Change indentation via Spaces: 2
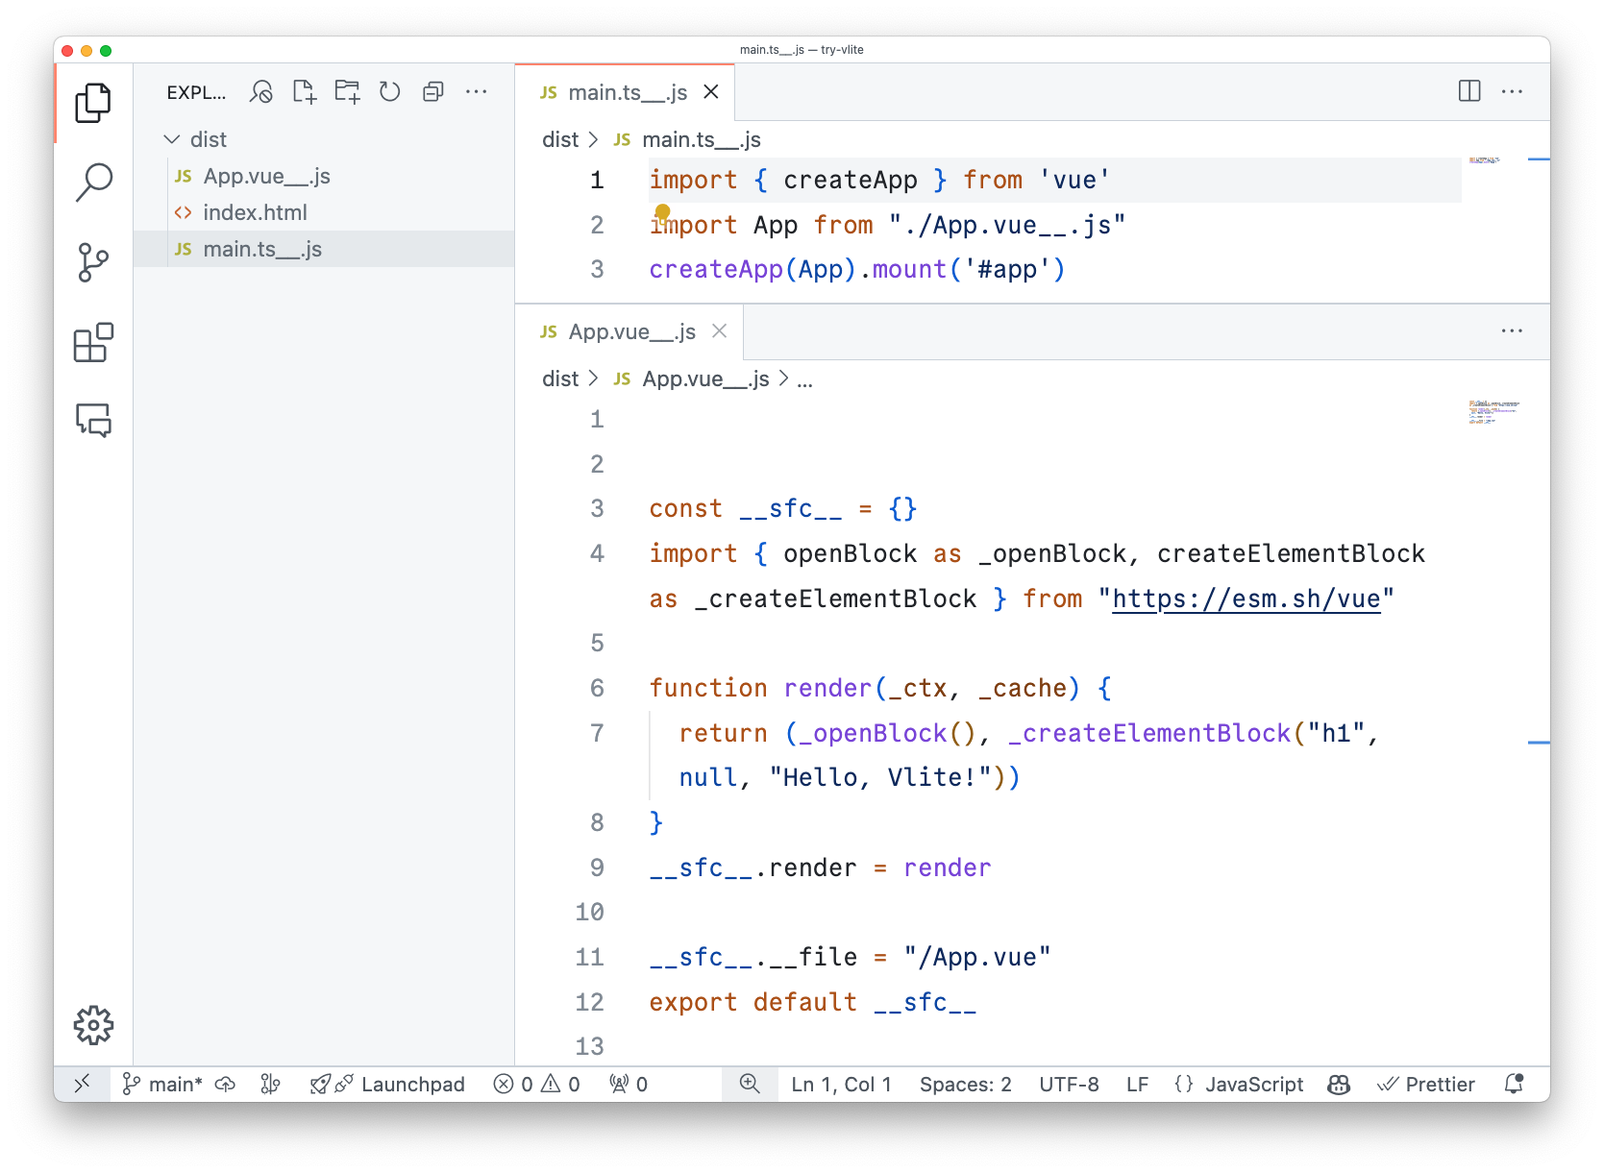Image resolution: width=1604 pixels, height=1173 pixels. 965,1085
